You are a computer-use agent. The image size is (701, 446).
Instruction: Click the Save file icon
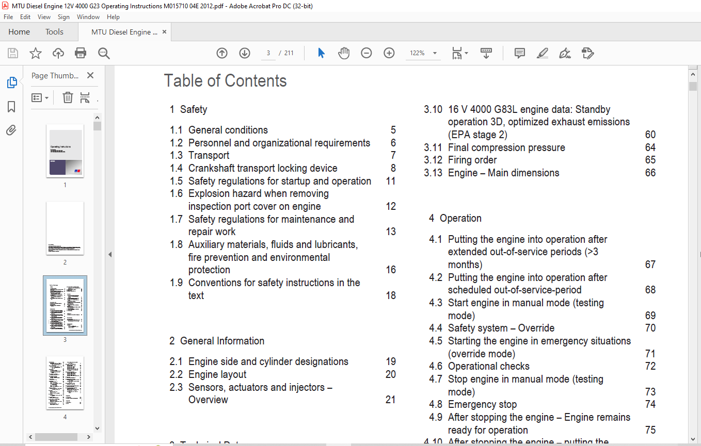[x=13, y=53]
